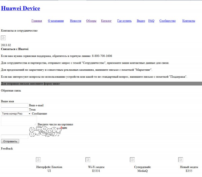Navigate to Где купить

(x=124, y=21)
